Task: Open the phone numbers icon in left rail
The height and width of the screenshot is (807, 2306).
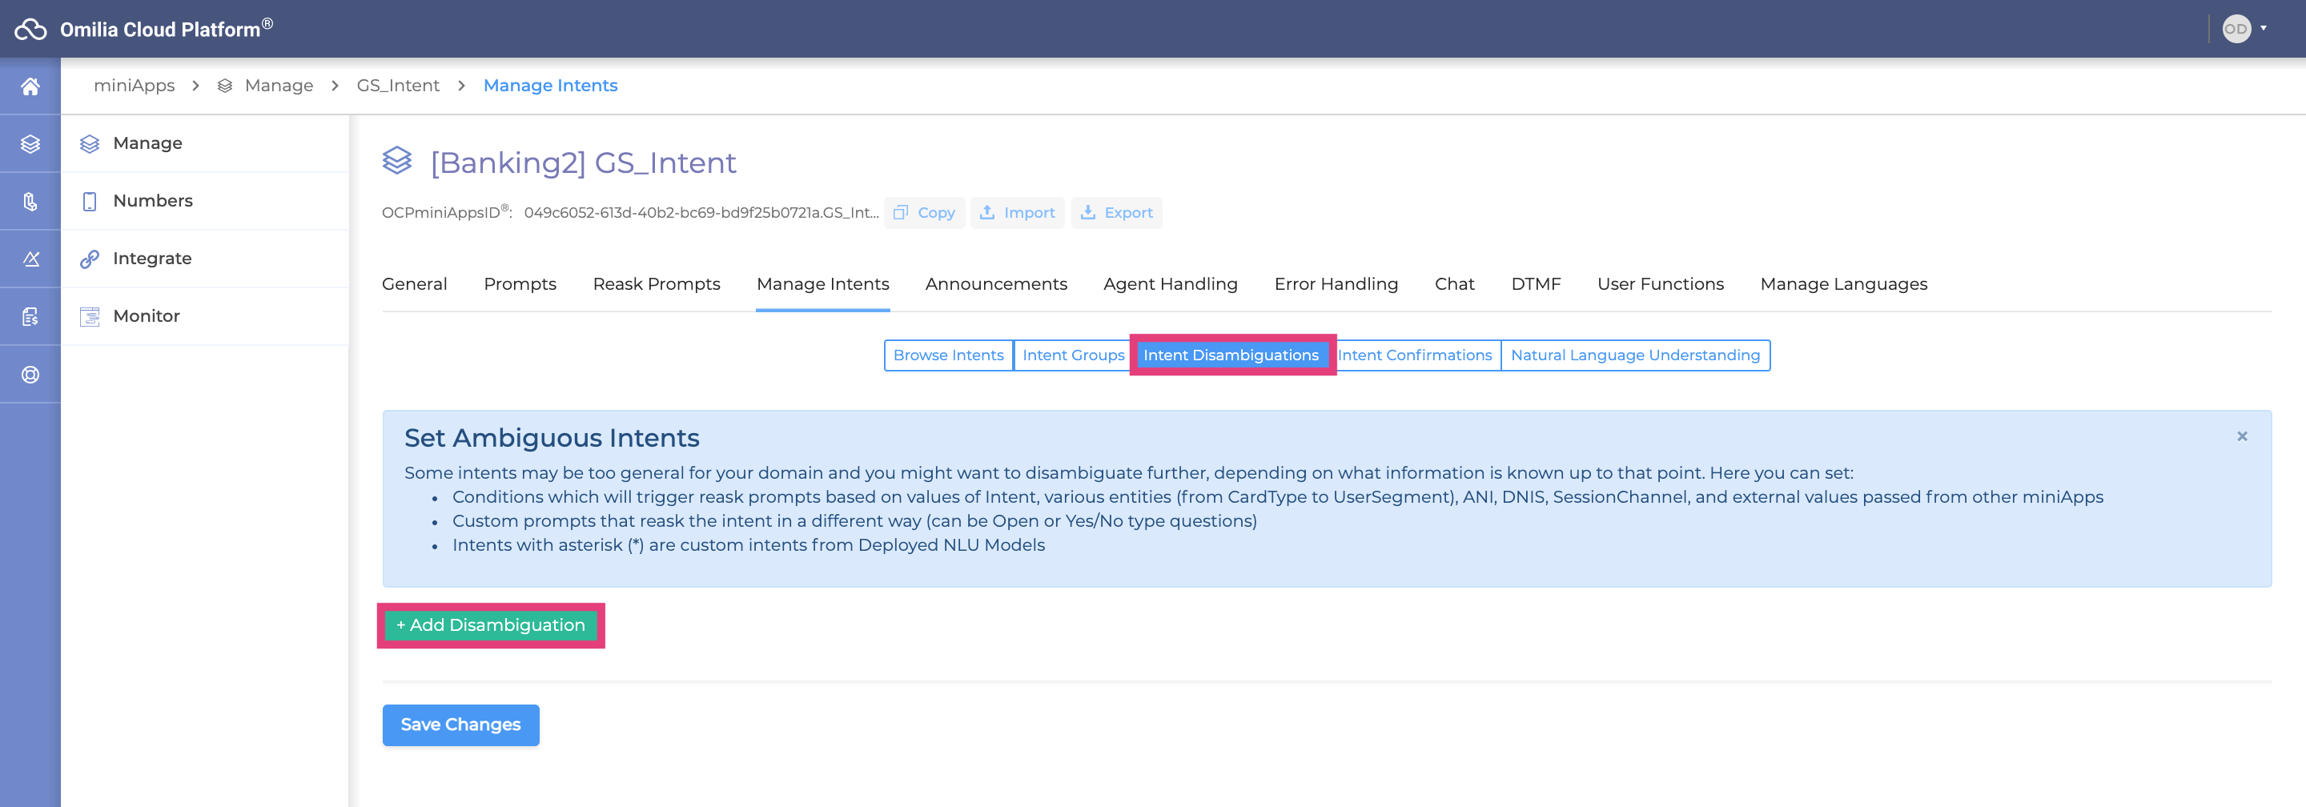Action: 30,201
